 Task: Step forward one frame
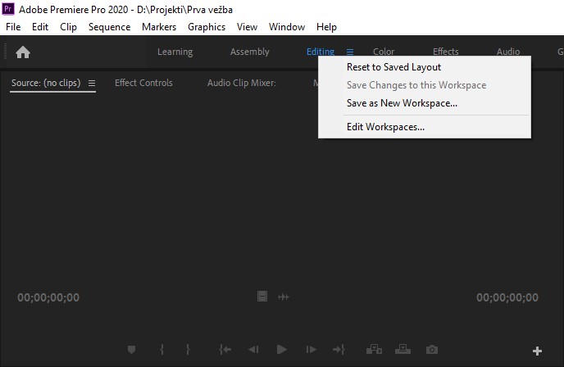tap(312, 349)
